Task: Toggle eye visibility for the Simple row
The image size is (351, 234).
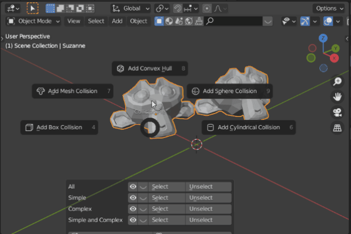Action: point(133,198)
